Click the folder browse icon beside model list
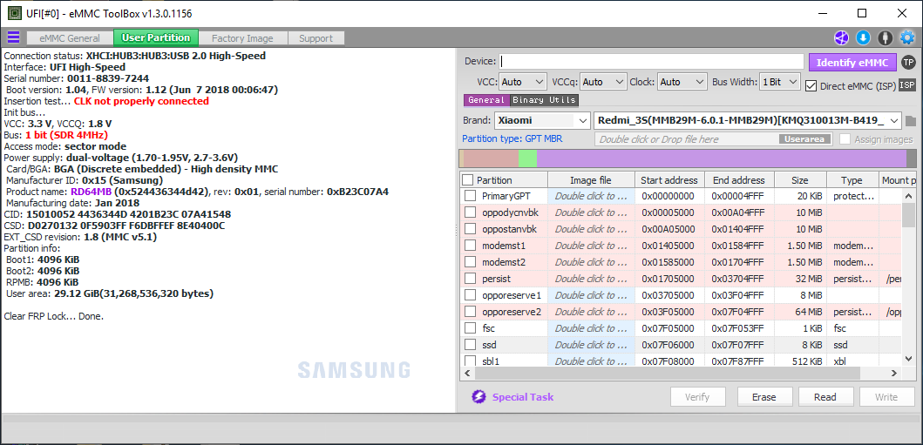The height and width of the screenshot is (445, 923). pos(911,121)
